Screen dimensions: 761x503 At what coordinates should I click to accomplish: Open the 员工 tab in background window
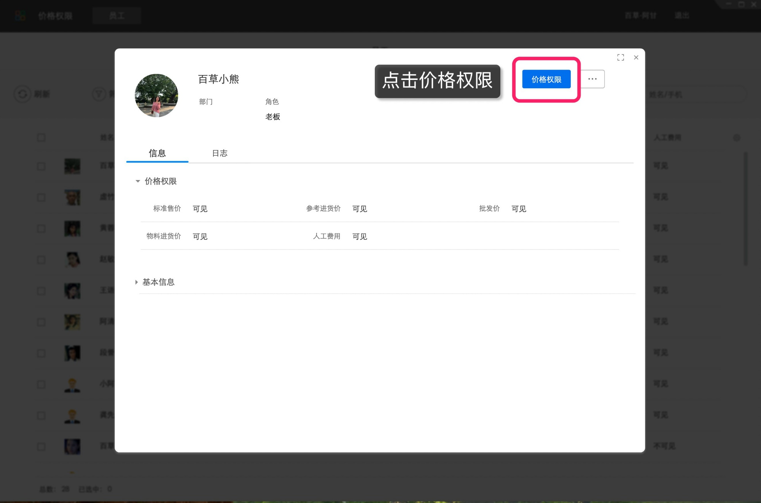[117, 16]
